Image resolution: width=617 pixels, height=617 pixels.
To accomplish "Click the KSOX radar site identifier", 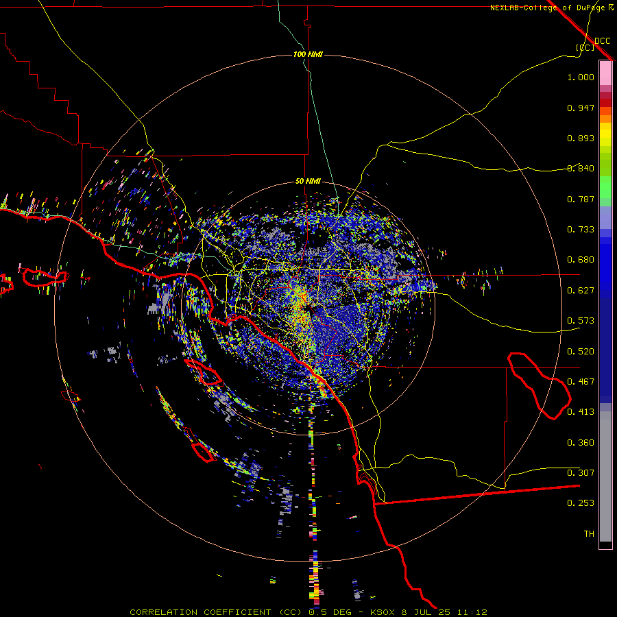I will pyautogui.click(x=382, y=612).
